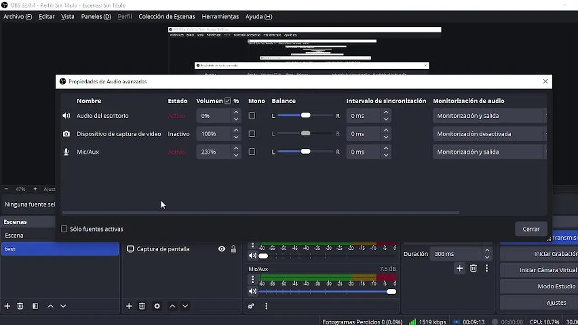Add a scene transition with plus icon
The image size is (578, 325).
(x=460, y=268)
